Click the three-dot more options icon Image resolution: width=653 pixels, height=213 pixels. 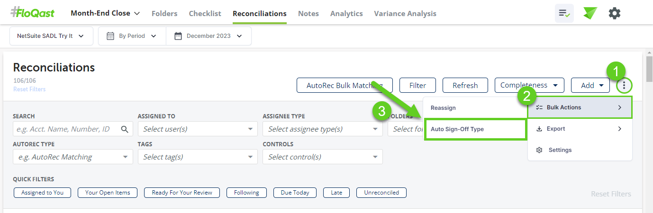pyautogui.click(x=625, y=86)
